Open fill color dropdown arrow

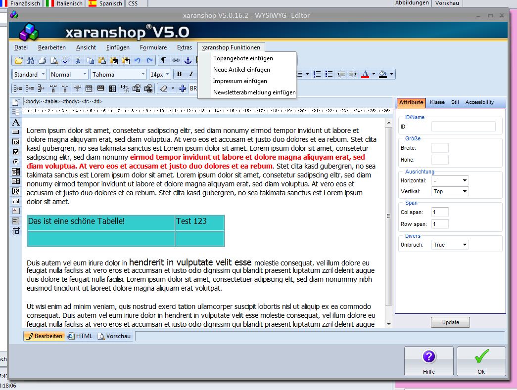pos(391,75)
